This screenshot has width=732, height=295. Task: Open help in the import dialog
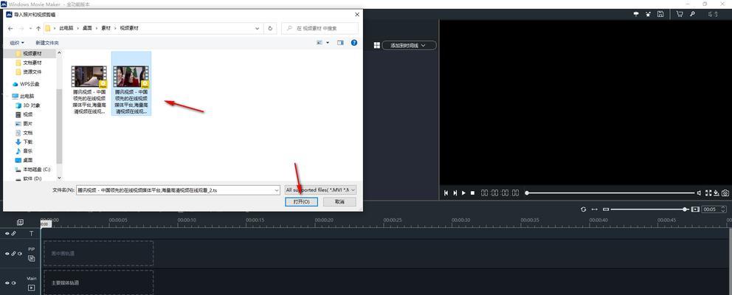pyautogui.click(x=354, y=43)
